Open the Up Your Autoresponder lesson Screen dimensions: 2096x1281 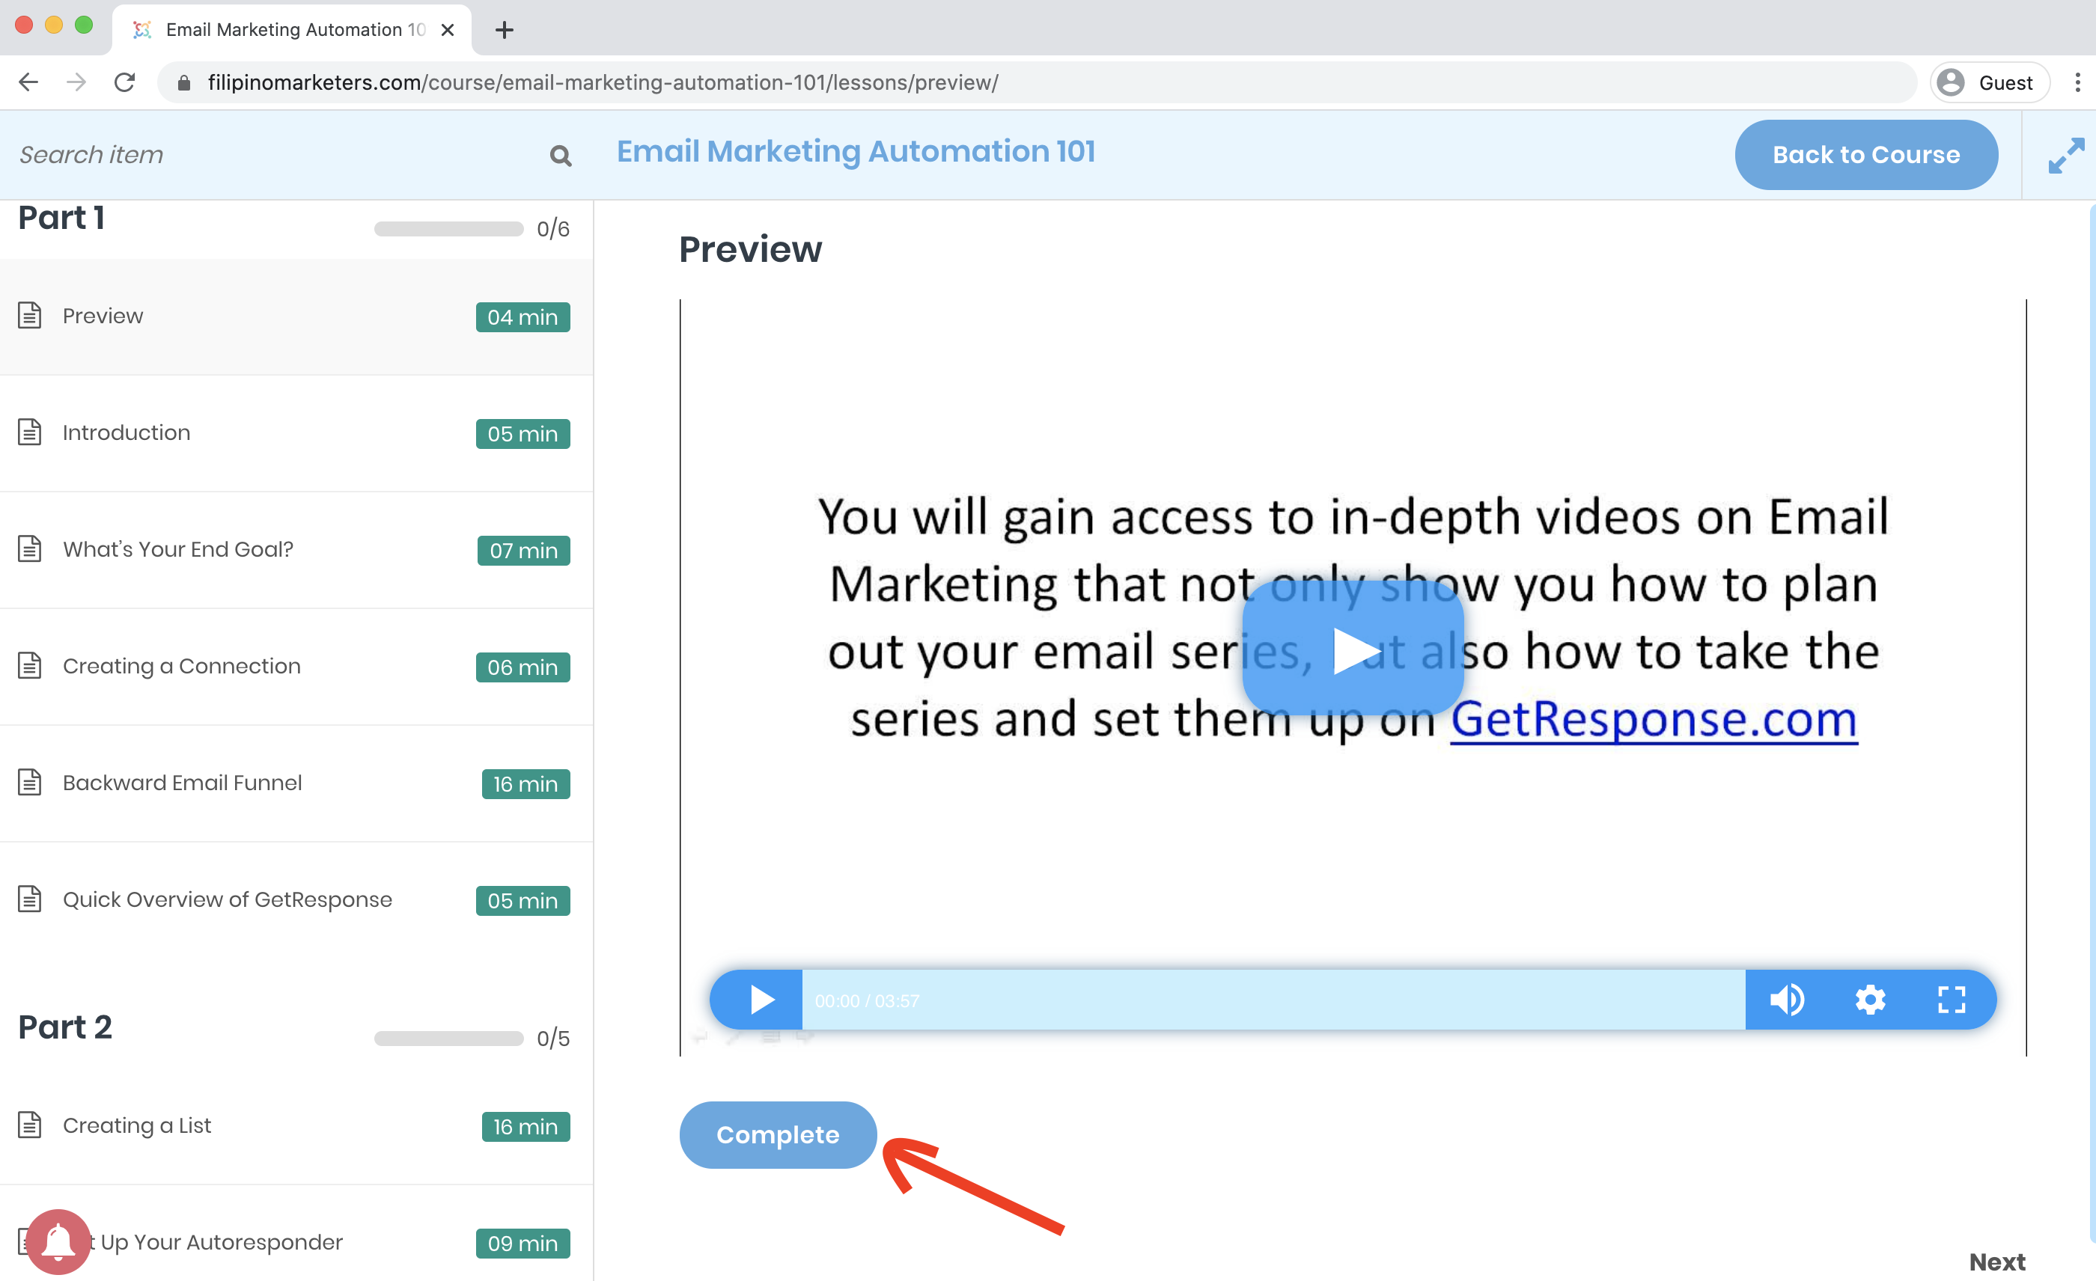pos(296,1242)
